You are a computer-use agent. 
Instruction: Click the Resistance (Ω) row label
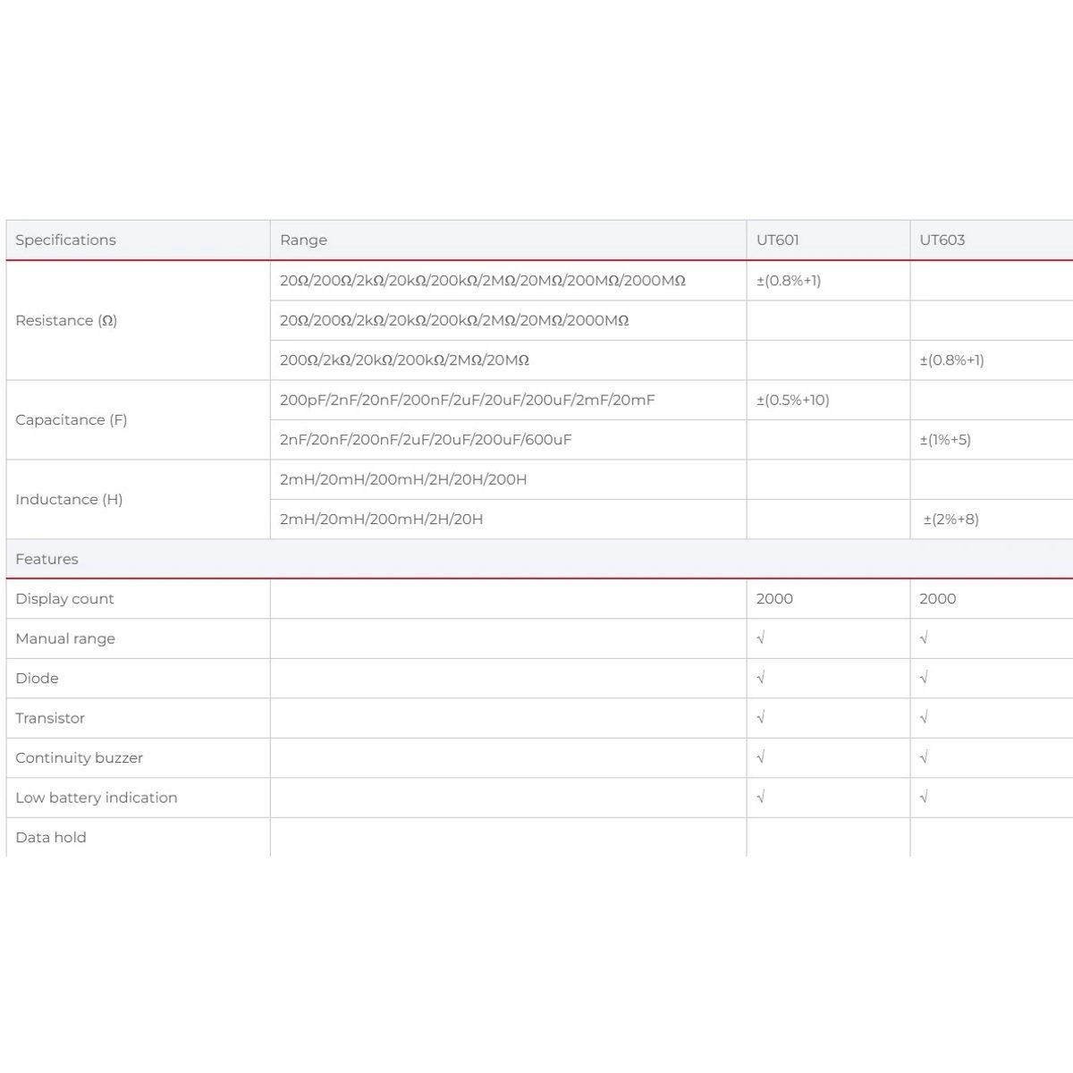coord(66,320)
